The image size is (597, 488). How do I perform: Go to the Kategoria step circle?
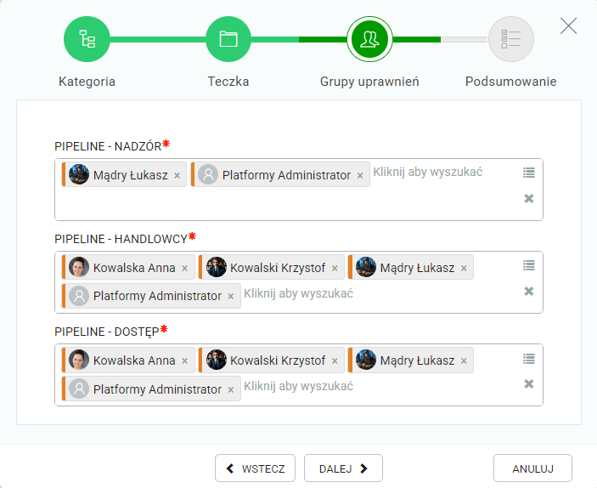point(87,39)
